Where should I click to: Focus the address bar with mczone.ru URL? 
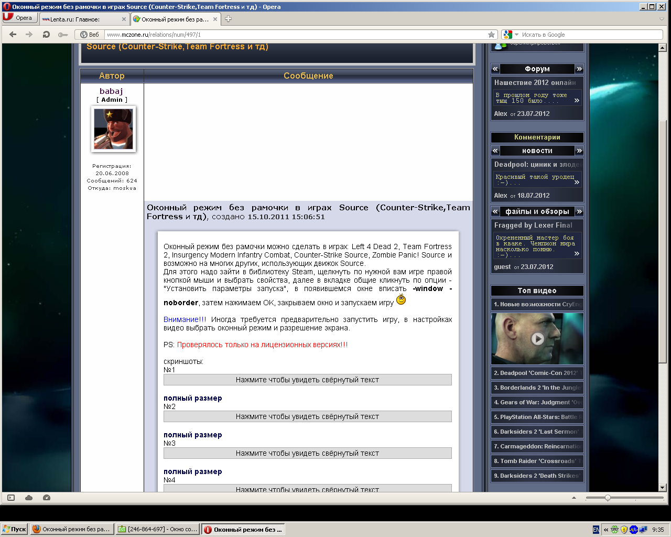[x=295, y=35]
